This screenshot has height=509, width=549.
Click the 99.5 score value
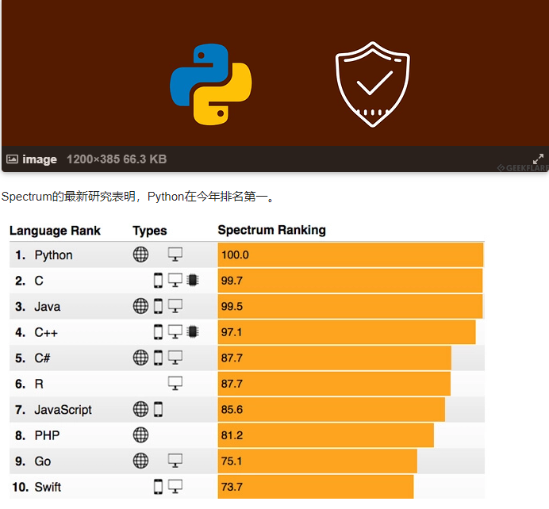coord(232,307)
